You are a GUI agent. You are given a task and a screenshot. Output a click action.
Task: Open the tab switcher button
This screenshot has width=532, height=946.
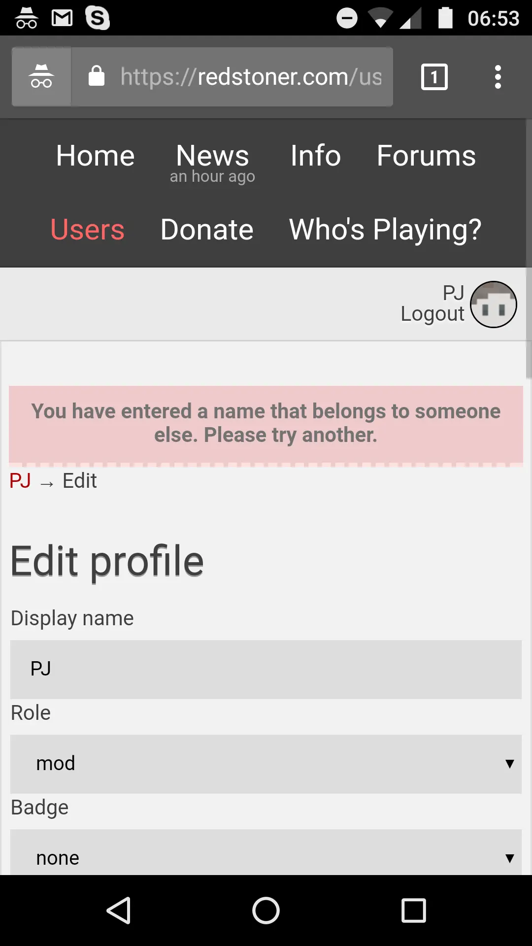click(x=434, y=77)
